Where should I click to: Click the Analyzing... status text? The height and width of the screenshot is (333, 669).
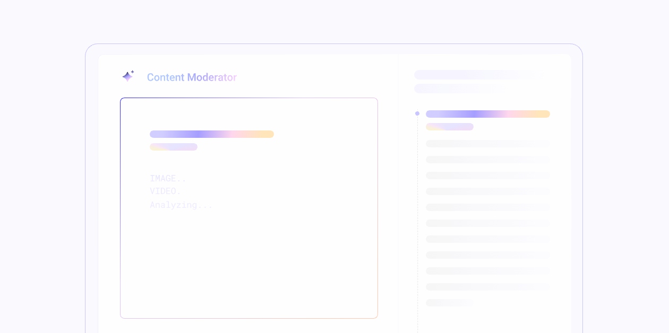pyautogui.click(x=181, y=205)
